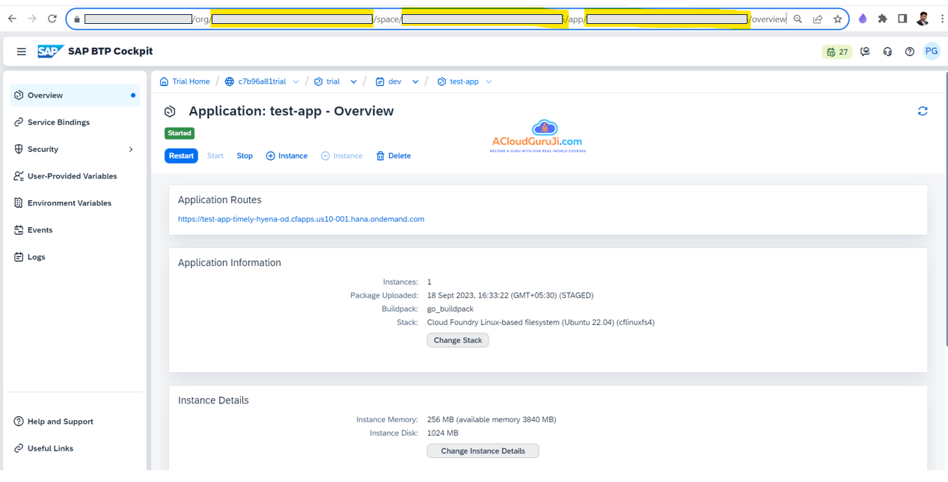The width and height of the screenshot is (948, 482).
Task: Click the help question mark icon
Action: 909,52
